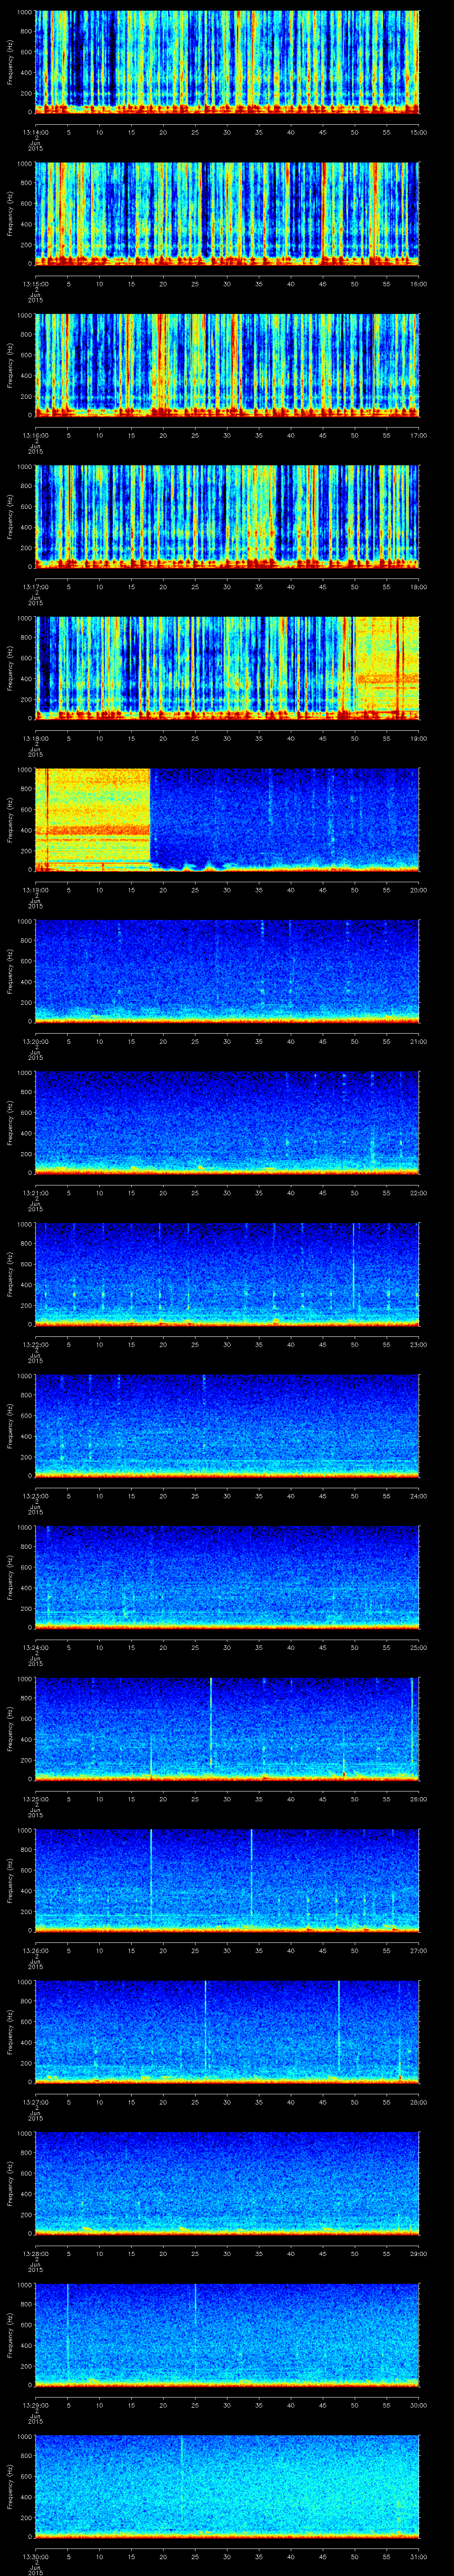
Task: Open the spectrogram panel starting at 13:17:00
Action: coord(227,516)
